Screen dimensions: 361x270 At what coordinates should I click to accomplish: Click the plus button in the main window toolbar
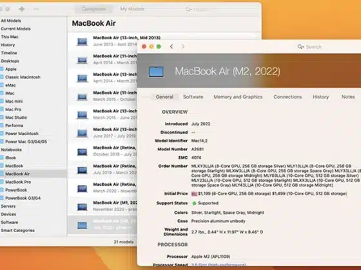pyautogui.click(x=22, y=9)
